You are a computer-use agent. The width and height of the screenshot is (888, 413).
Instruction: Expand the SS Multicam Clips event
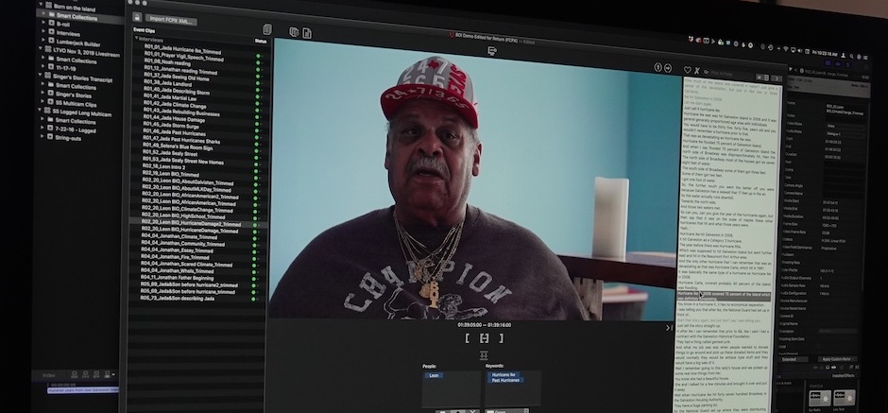[43, 102]
